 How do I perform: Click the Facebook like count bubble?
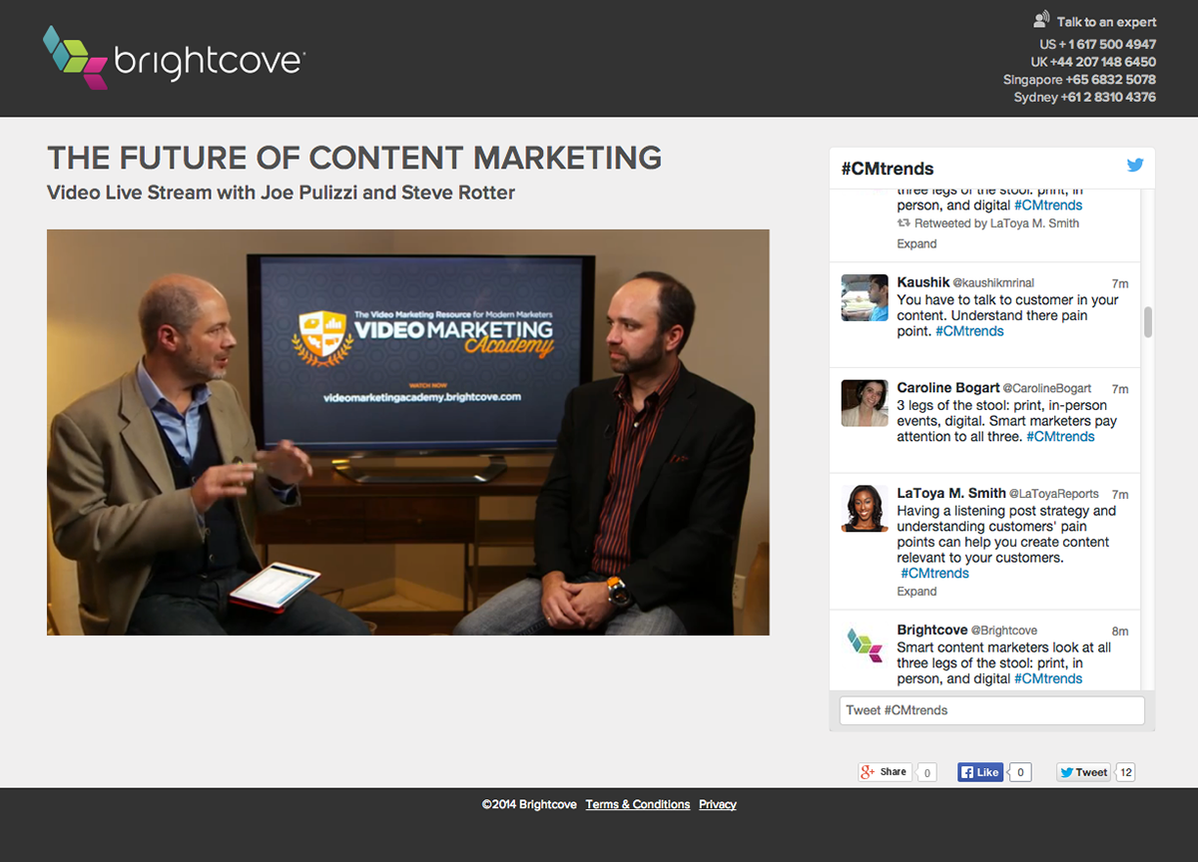[1019, 772]
